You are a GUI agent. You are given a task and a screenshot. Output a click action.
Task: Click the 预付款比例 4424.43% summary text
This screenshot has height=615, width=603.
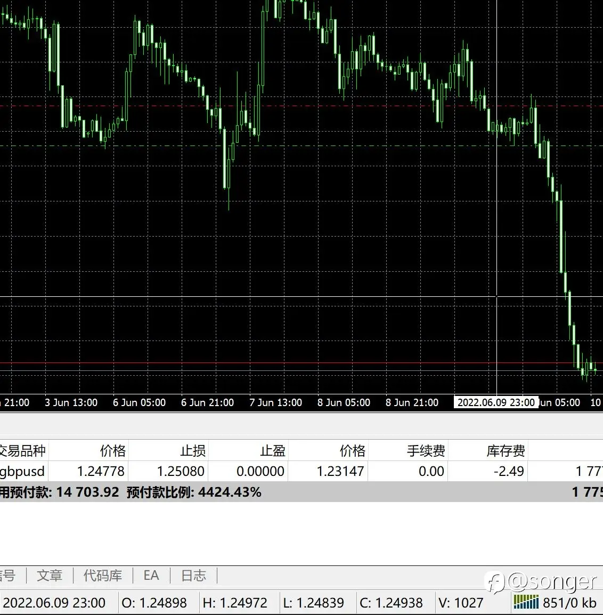194,492
